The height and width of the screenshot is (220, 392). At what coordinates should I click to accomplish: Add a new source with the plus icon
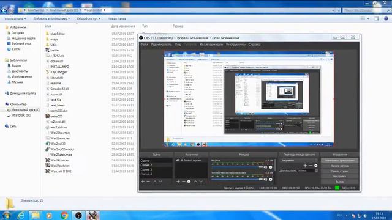[178, 182]
